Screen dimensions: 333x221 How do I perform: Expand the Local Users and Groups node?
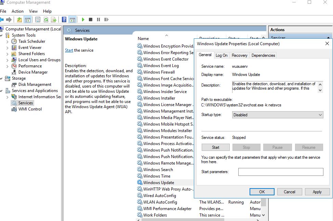pyautogui.click(x=8, y=60)
